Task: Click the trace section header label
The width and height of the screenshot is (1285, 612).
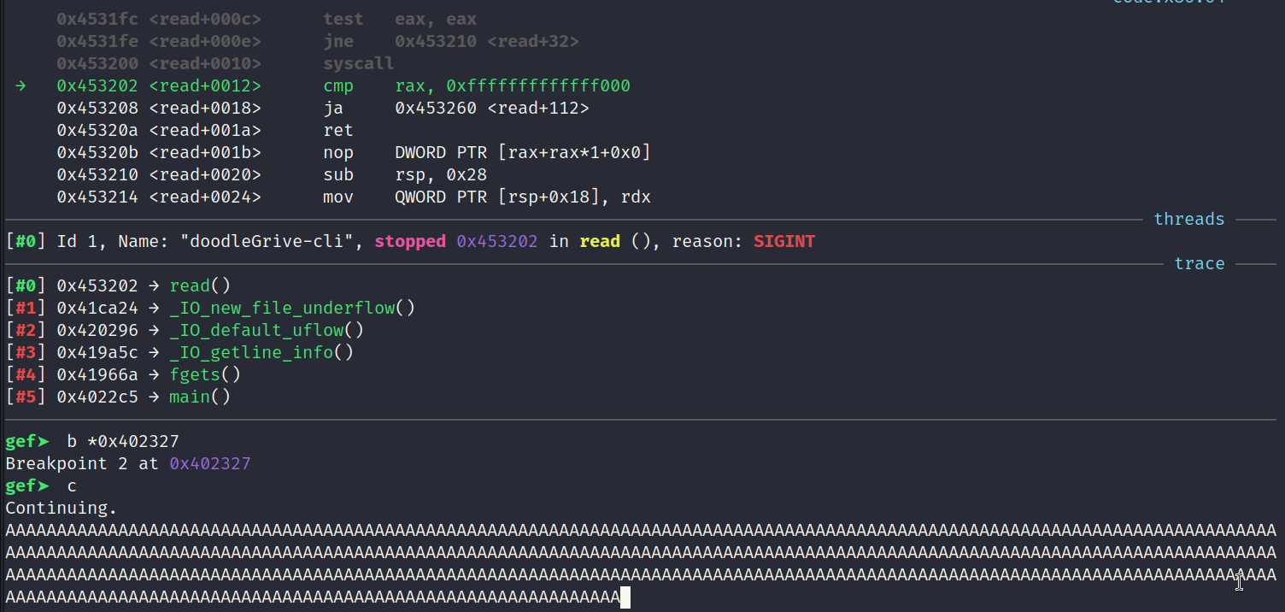Action: click(1199, 263)
